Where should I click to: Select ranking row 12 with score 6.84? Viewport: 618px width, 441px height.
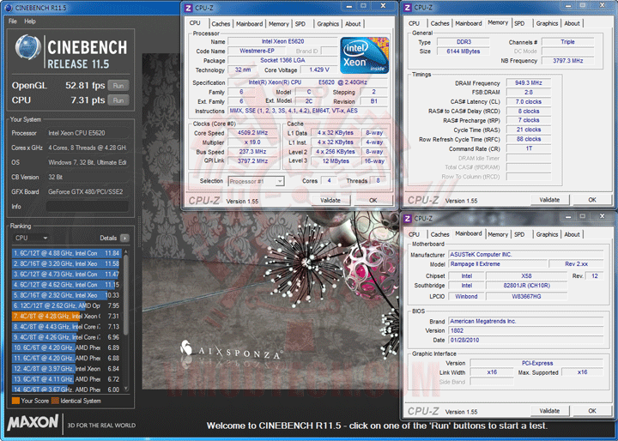pyautogui.click(x=66, y=368)
